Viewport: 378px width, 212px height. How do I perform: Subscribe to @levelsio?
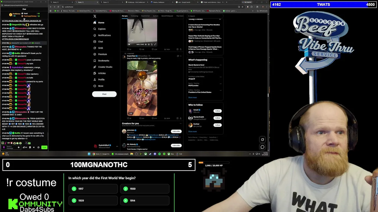click(x=176, y=131)
